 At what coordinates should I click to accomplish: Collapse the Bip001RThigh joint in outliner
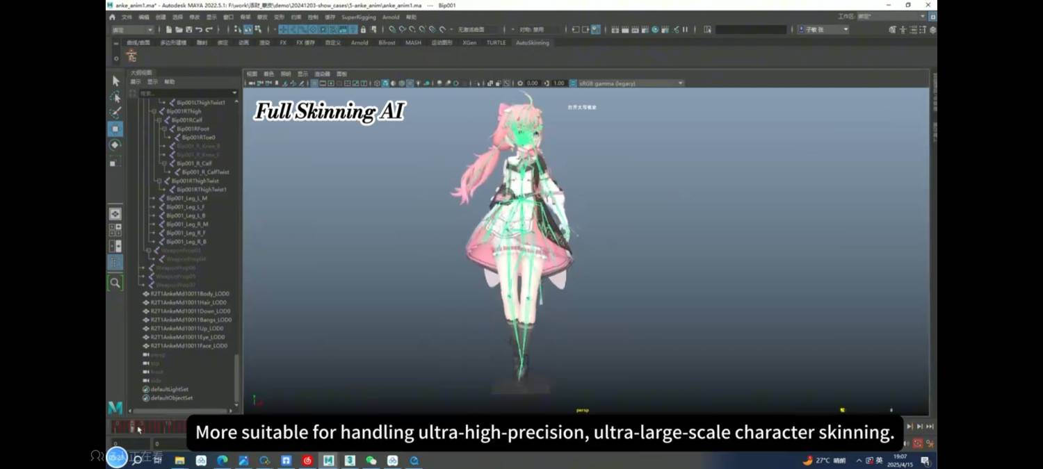(x=154, y=111)
